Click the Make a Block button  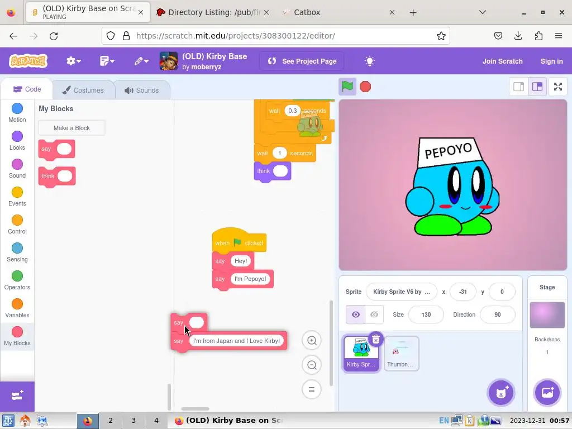[x=71, y=128]
